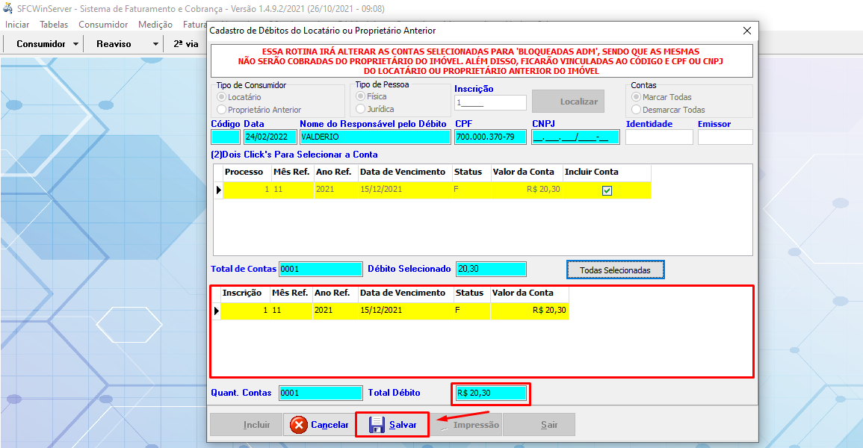The width and height of the screenshot is (863, 448).
Task: Click the red Cancelar X icon
Action: [299, 425]
